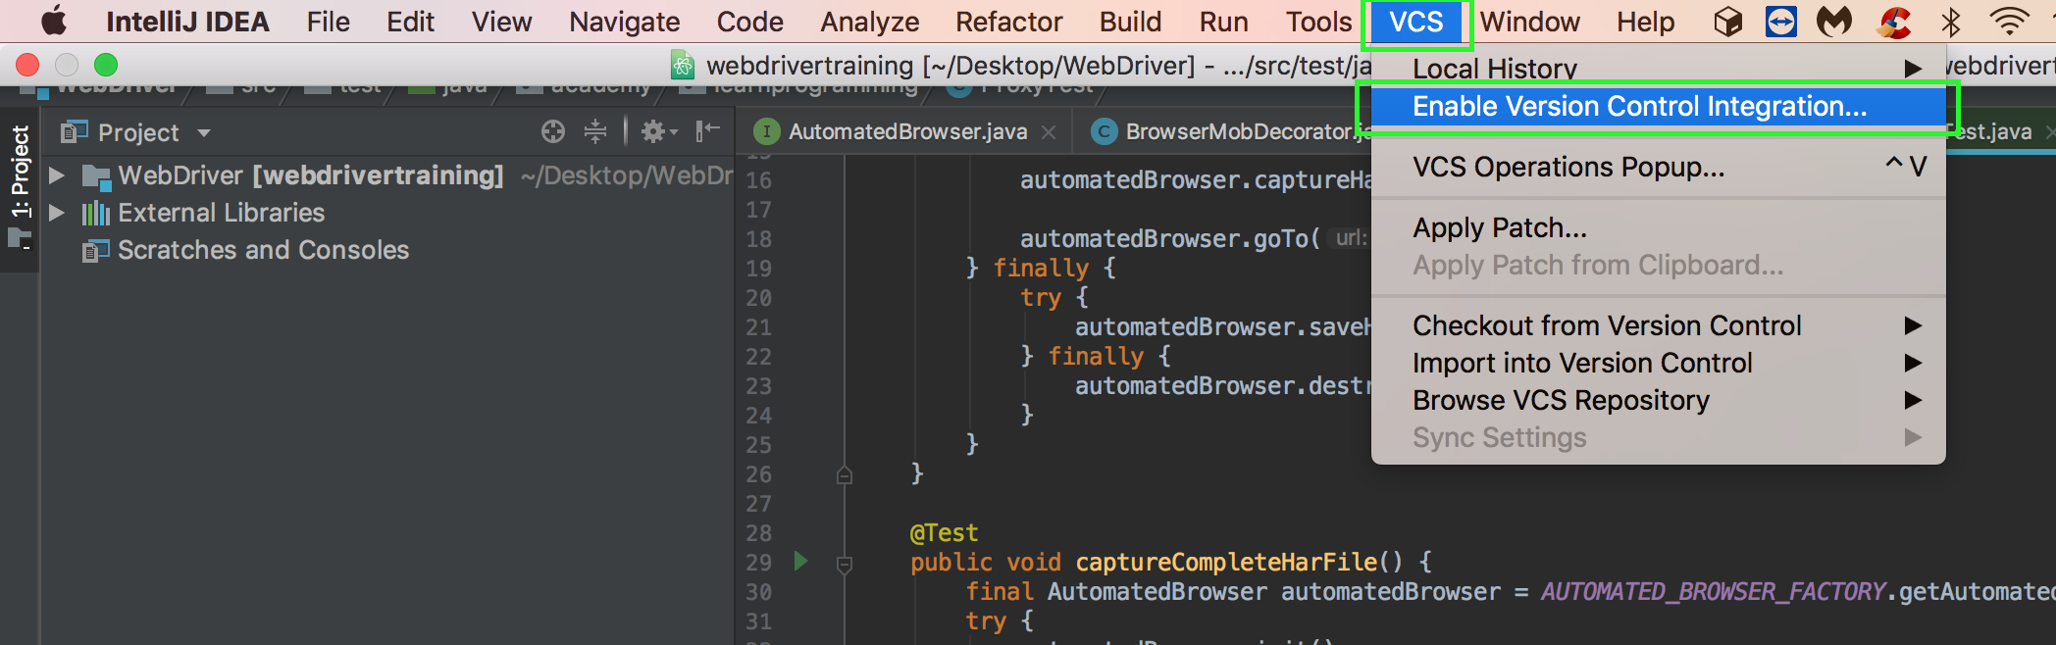Click the Wi-Fi icon in the menu bar

tap(2008, 22)
